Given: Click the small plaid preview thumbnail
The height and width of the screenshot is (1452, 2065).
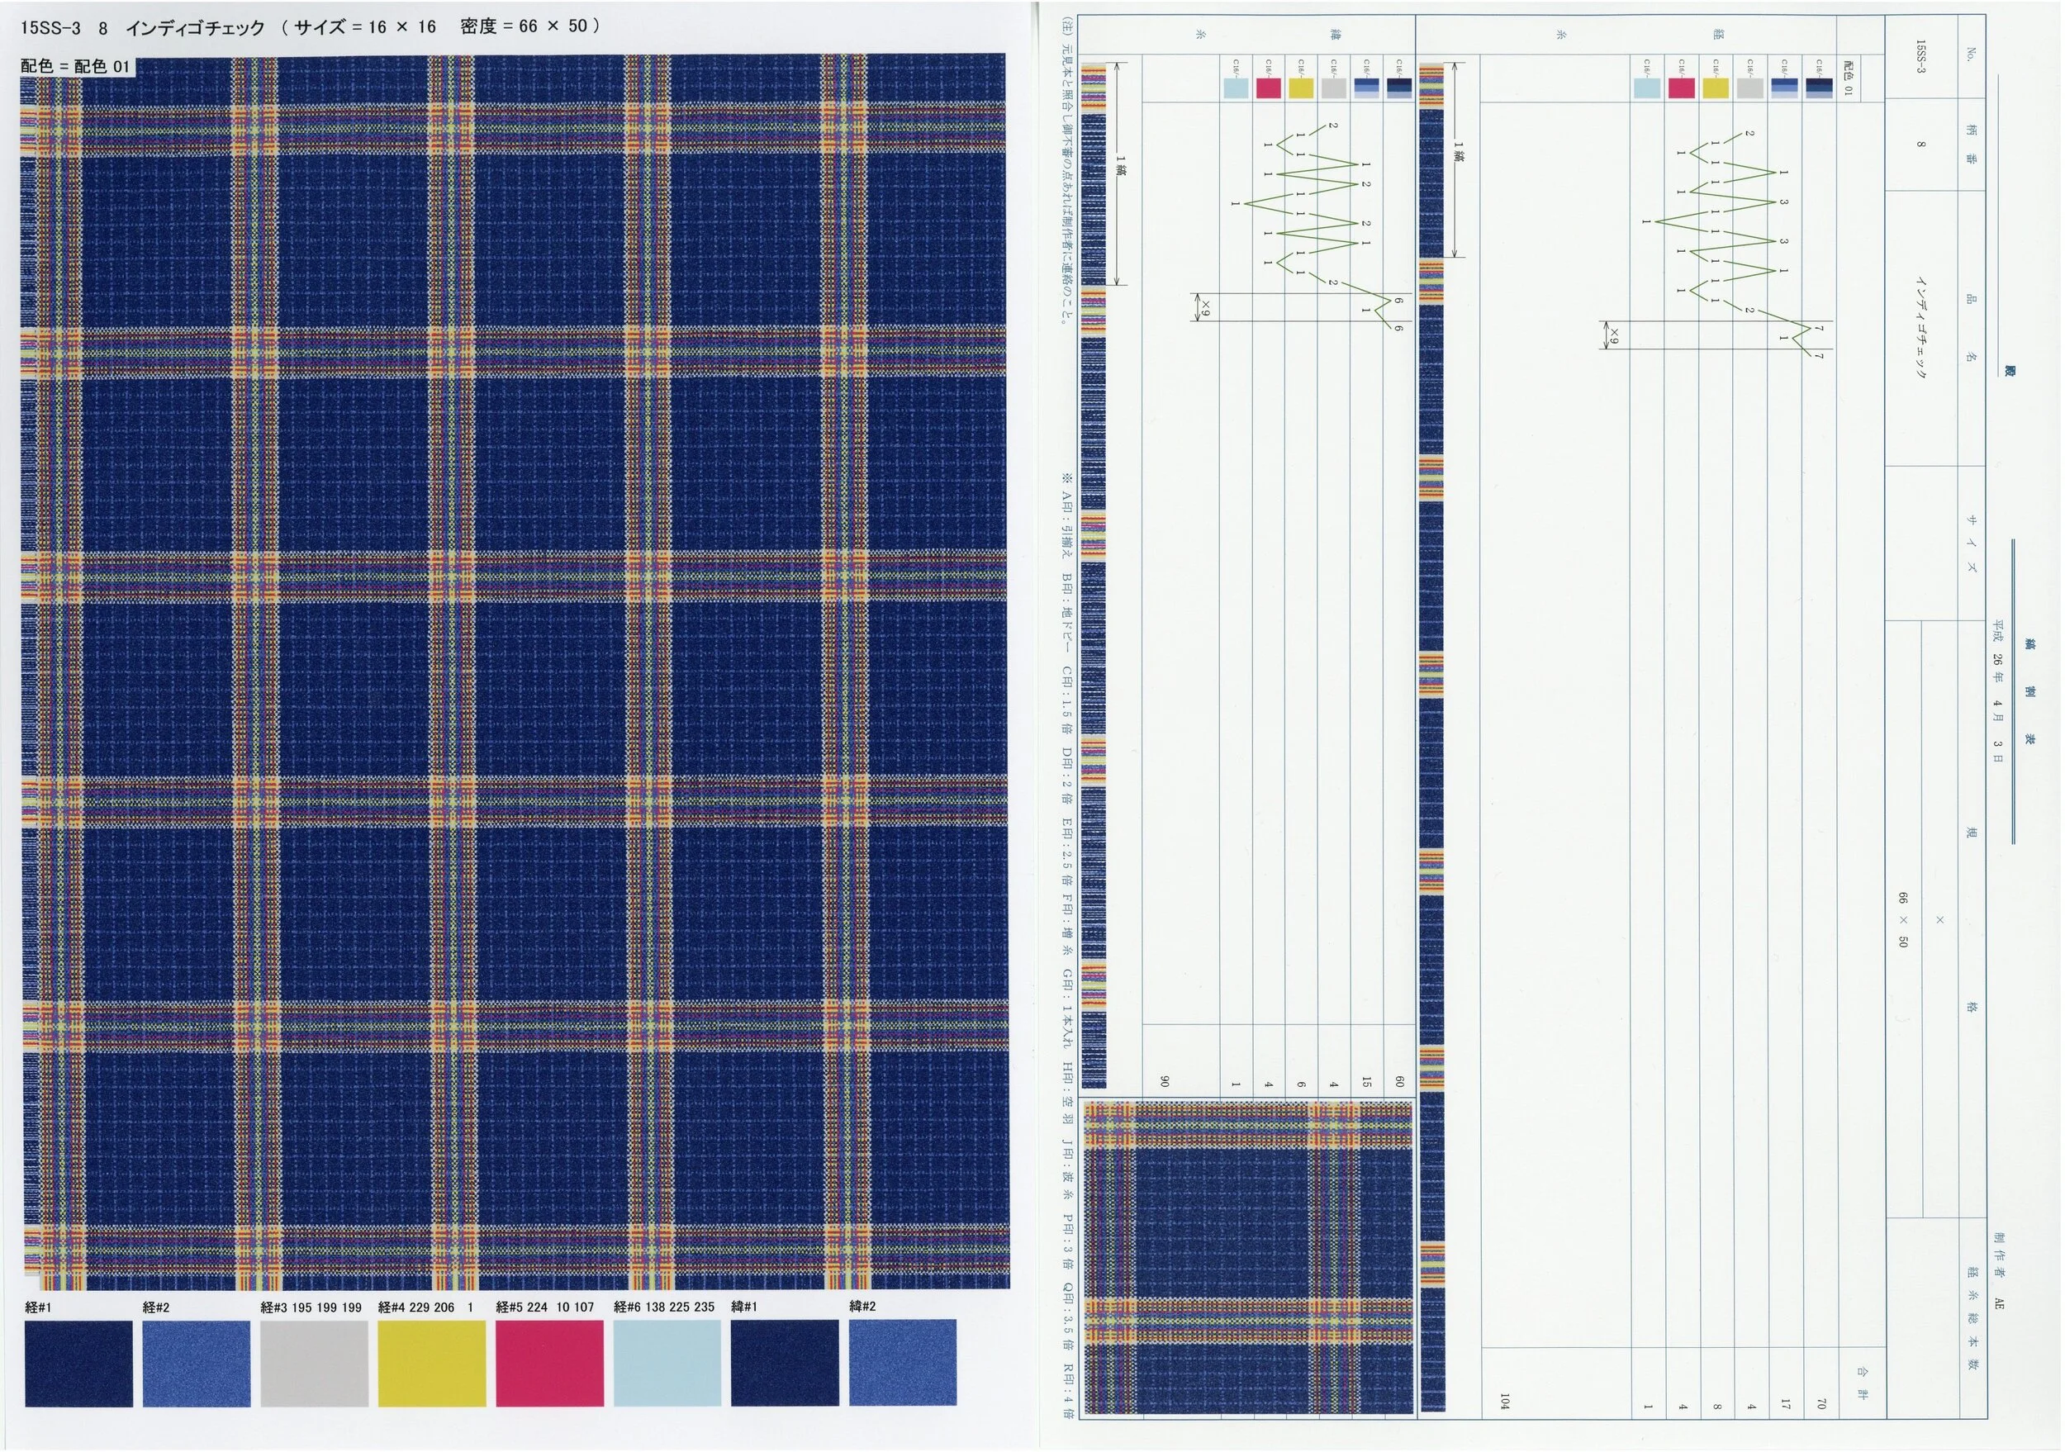Looking at the screenshot, I should tap(1247, 1258).
